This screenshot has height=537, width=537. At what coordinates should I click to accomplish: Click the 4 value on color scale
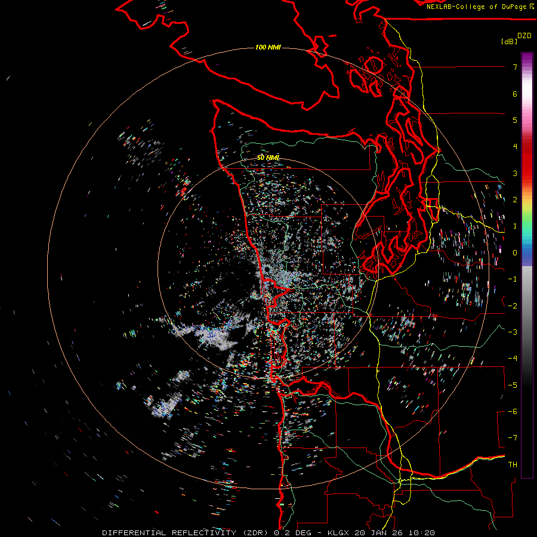pyautogui.click(x=515, y=147)
